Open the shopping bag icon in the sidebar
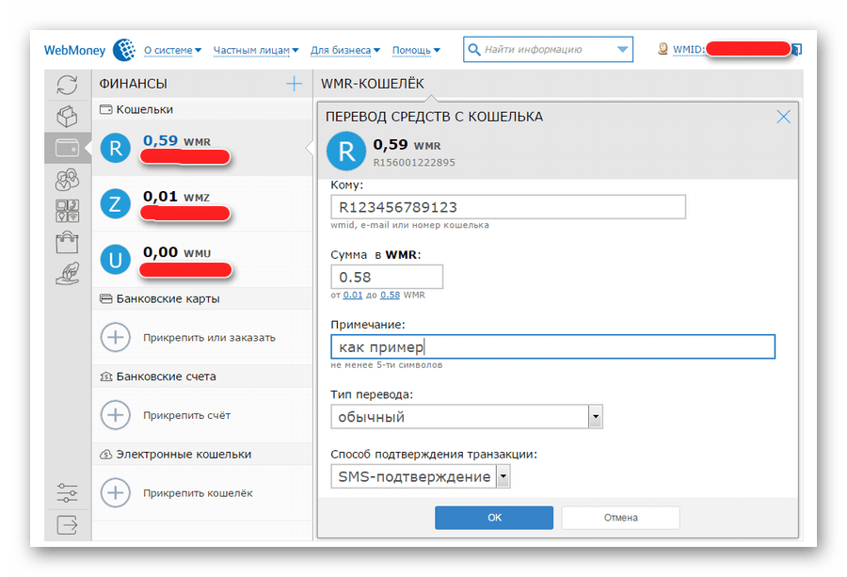The width and height of the screenshot is (847, 577). pos(67,242)
